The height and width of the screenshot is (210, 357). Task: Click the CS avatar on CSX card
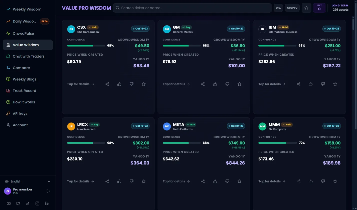[71, 29]
